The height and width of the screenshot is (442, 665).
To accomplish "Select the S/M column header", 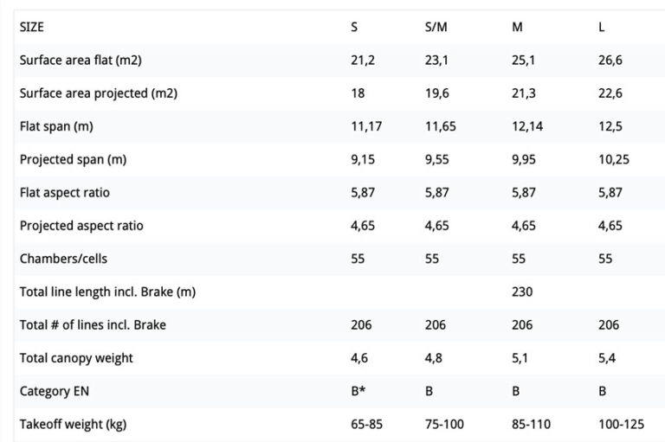I will [x=436, y=27].
